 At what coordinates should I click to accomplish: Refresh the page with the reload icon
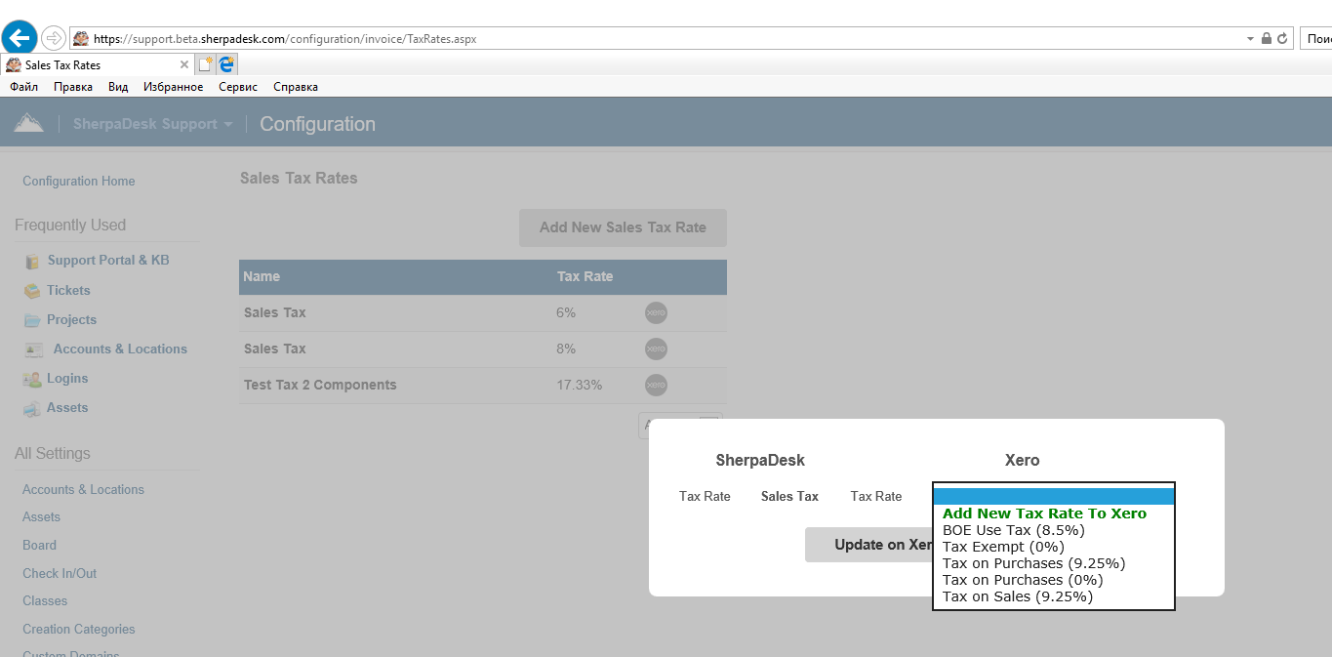(x=1282, y=39)
